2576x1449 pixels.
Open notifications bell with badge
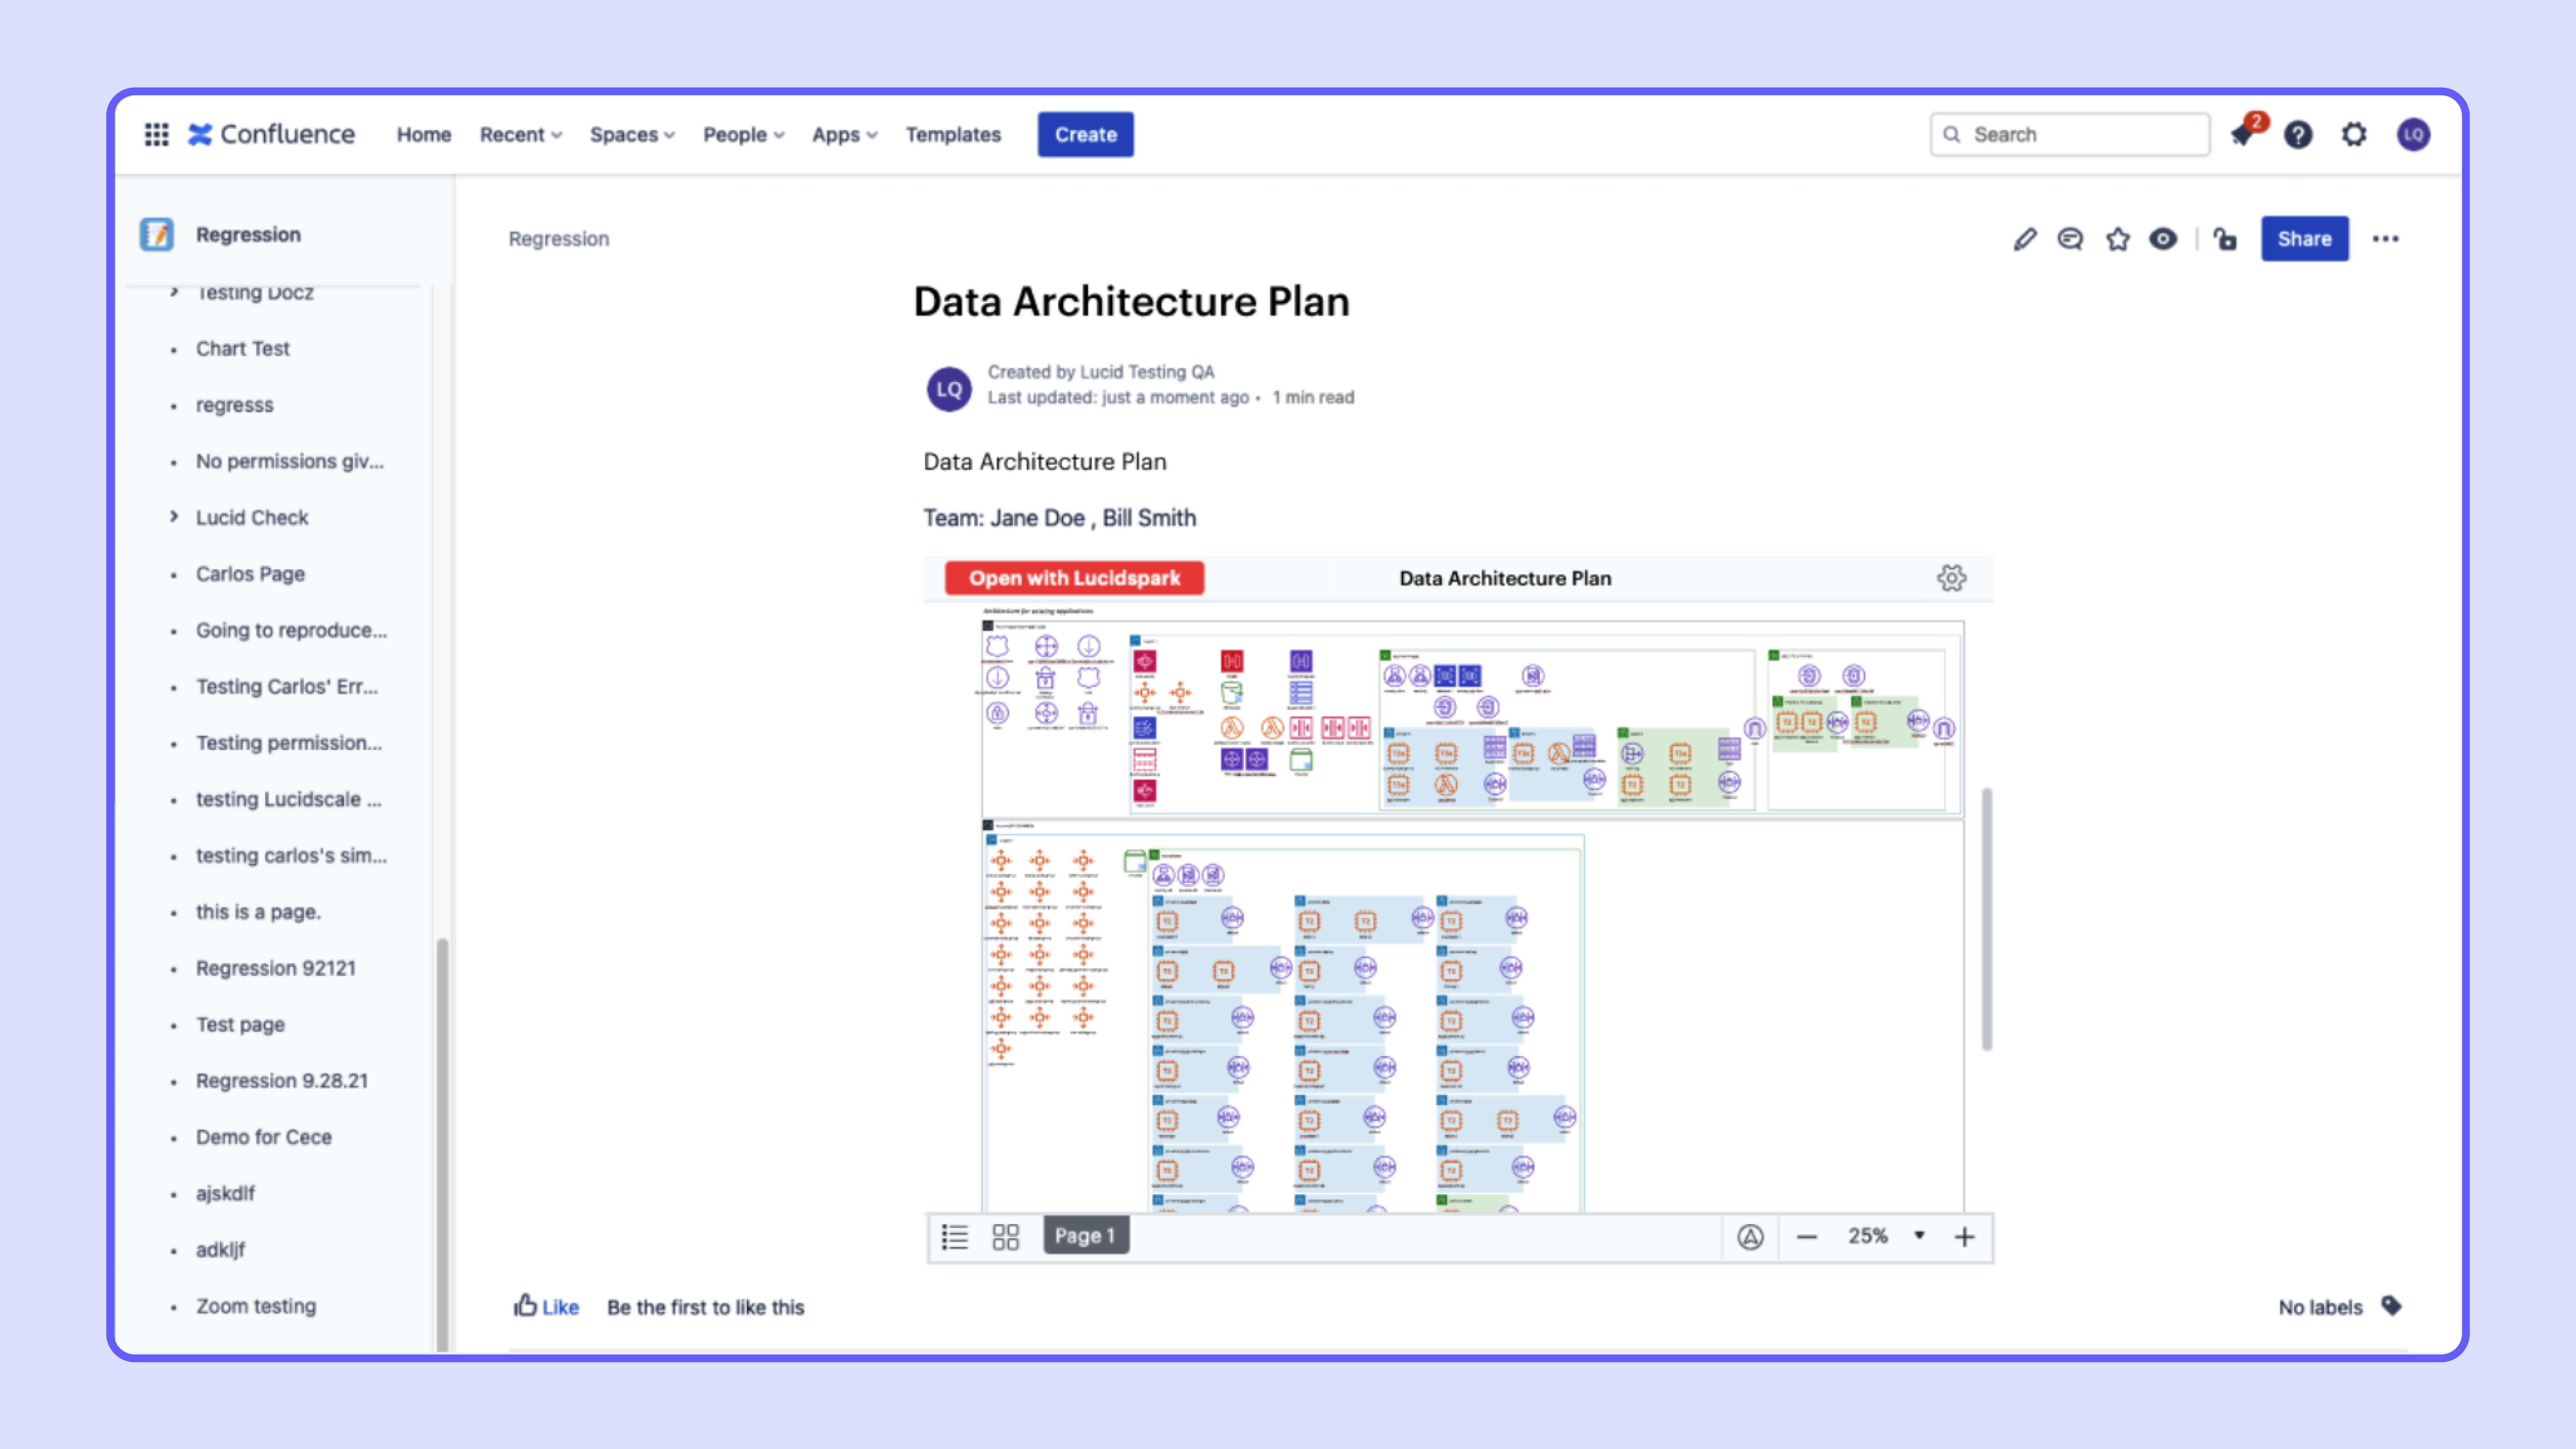click(x=2243, y=134)
